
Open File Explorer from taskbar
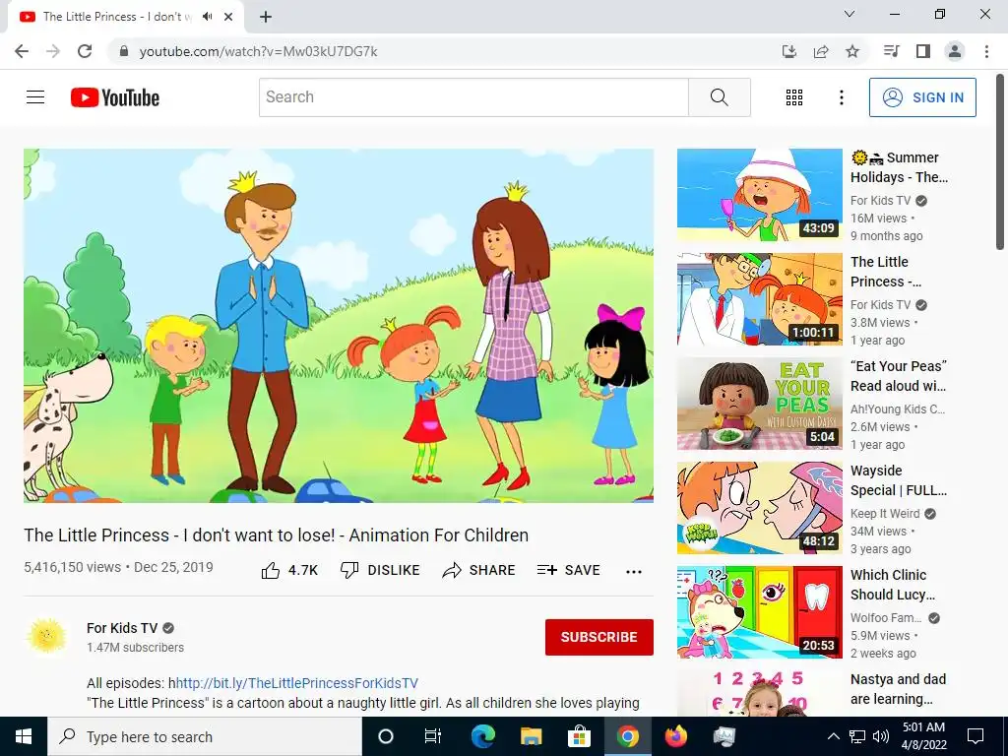(x=531, y=736)
